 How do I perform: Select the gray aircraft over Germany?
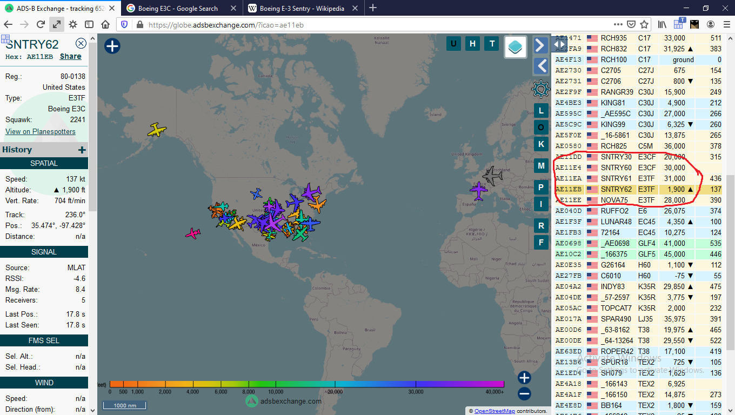point(492,176)
